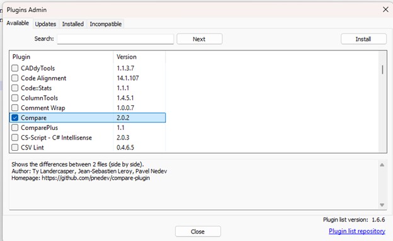The width and height of the screenshot is (393, 241).
Task: Select the ColumnTools checkbox
Action: [14, 98]
